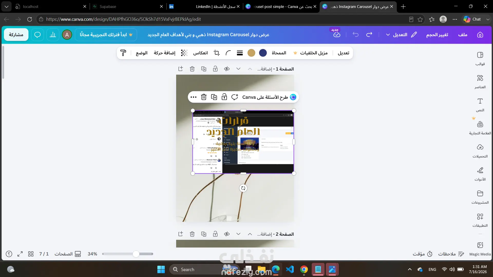Click the cloud save status icon
This screenshot has height=277, width=493.
(x=337, y=35)
